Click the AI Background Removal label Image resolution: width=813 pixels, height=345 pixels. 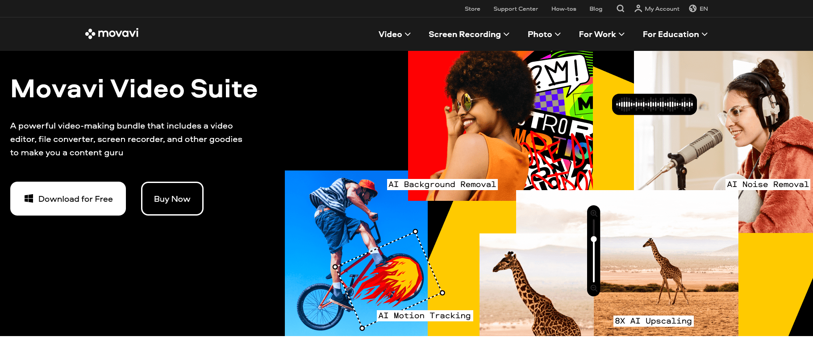coord(442,184)
